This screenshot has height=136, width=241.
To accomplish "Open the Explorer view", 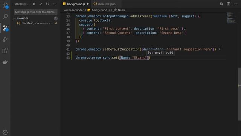I will click(5, 5).
